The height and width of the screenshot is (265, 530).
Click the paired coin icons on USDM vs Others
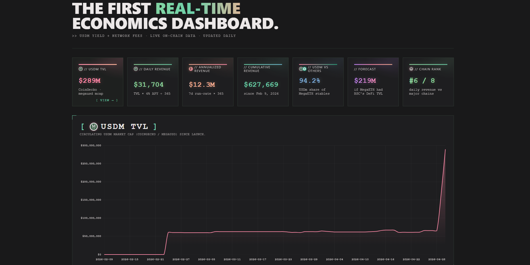pos(302,69)
